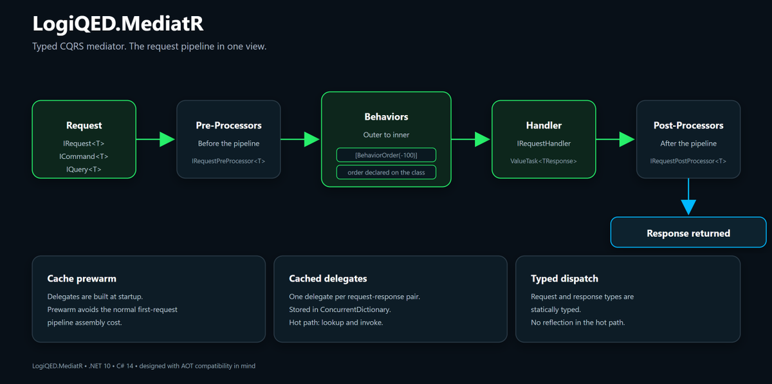
Task: Click the '[BehaviorOrder(-100)]' pill
Action: (386, 155)
